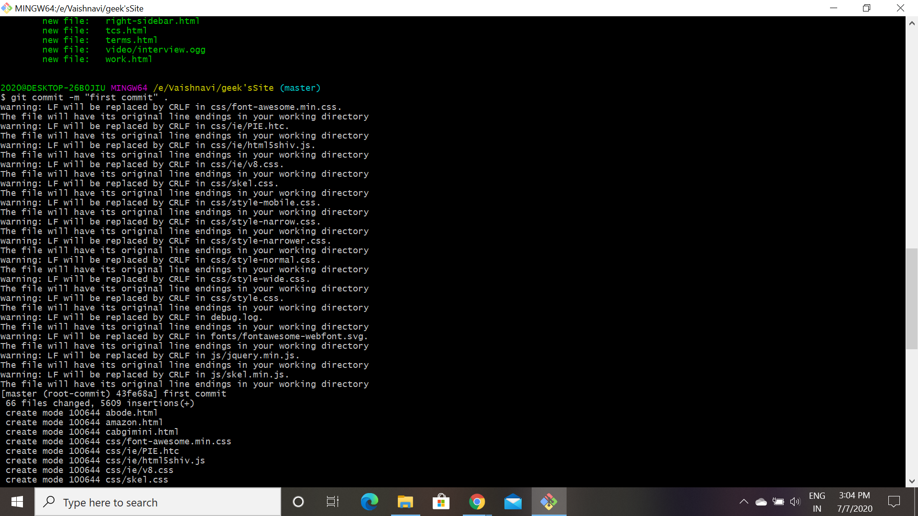The width and height of the screenshot is (918, 516).
Task: Open File Explorer from the taskbar
Action: tap(405, 502)
